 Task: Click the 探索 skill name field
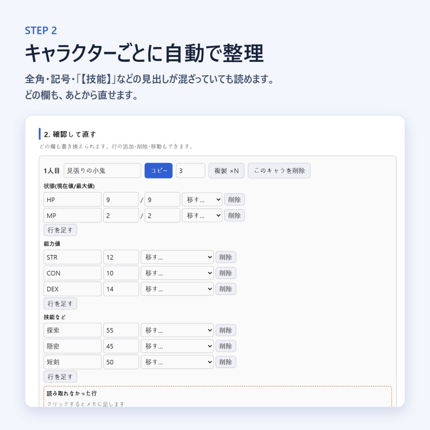click(x=72, y=330)
